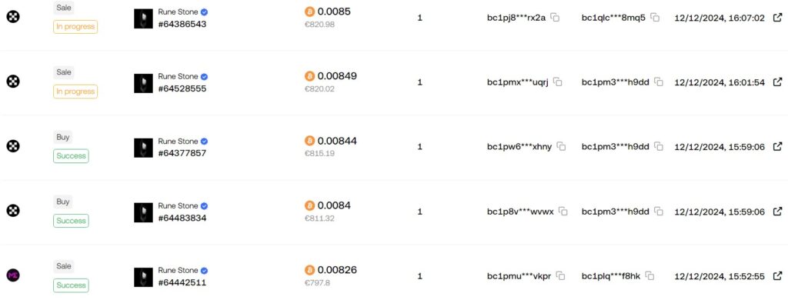Open external link for the 15:52:55 transaction
The height and width of the screenshot is (300, 788).
(x=777, y=276)
